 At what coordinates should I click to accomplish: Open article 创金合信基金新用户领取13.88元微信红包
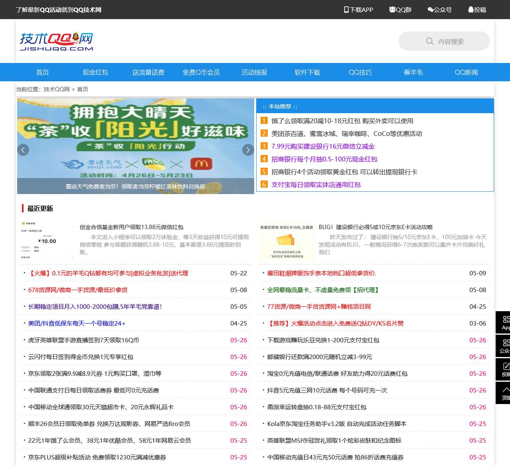(x=131, y=227)
